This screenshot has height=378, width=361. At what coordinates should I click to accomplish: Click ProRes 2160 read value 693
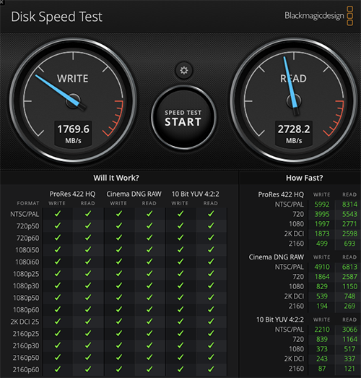349,244
